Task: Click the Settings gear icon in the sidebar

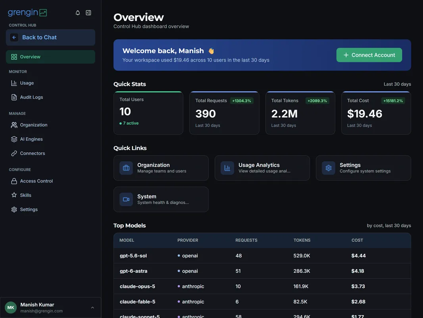Action: point(14,209)
